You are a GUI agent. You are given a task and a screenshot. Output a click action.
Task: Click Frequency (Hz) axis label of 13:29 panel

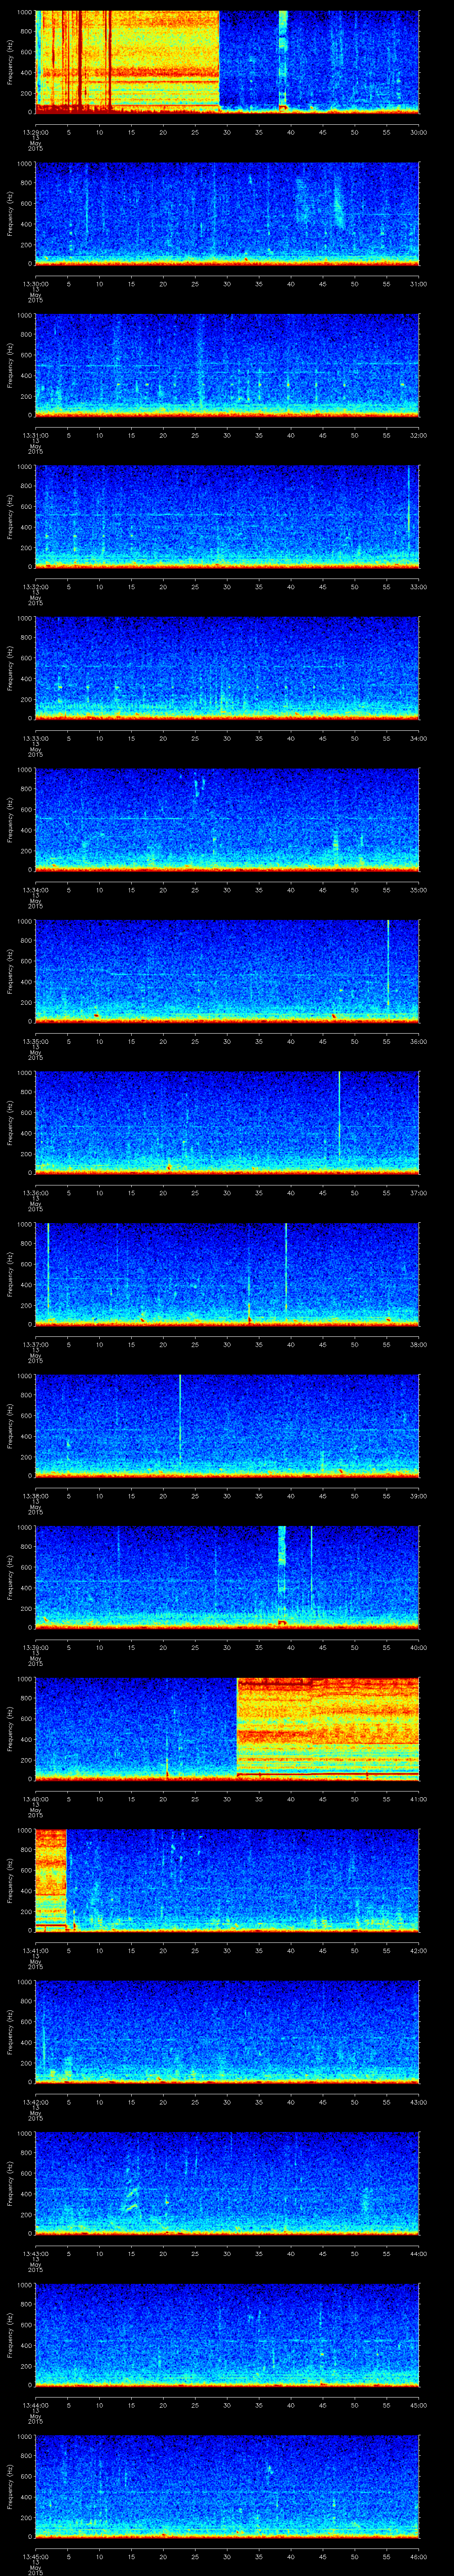pyautogui.click(x=10, y=62)
